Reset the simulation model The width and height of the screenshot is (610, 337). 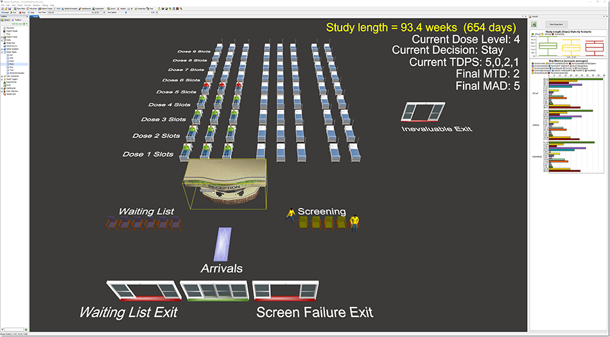(5, 12)
